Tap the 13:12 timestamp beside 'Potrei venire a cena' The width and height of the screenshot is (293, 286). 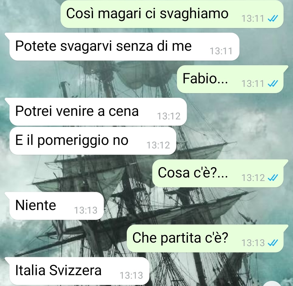(x=169, y=116)
